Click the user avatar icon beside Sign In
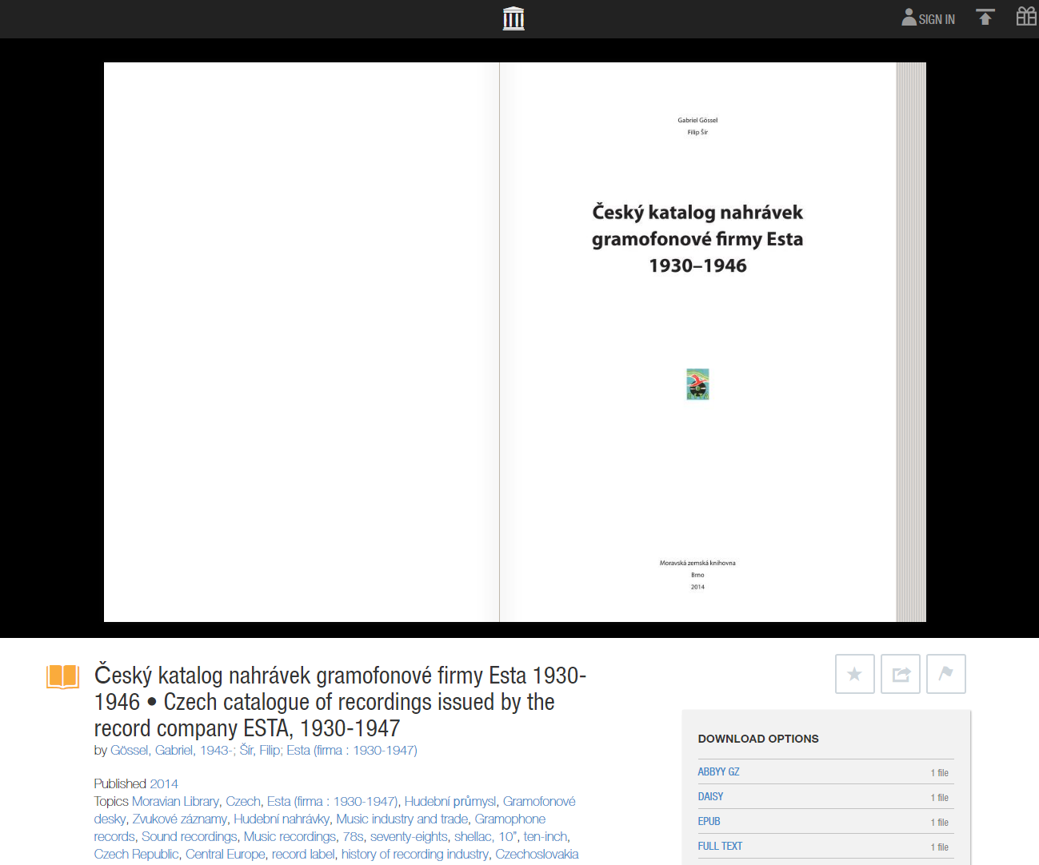 click(909, 17)
